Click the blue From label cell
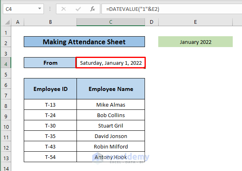This screenshot has width=242, height=171. point(50,63)
